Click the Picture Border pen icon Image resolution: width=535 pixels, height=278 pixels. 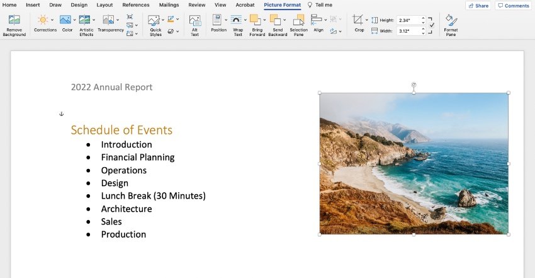[x=171, y=20]
